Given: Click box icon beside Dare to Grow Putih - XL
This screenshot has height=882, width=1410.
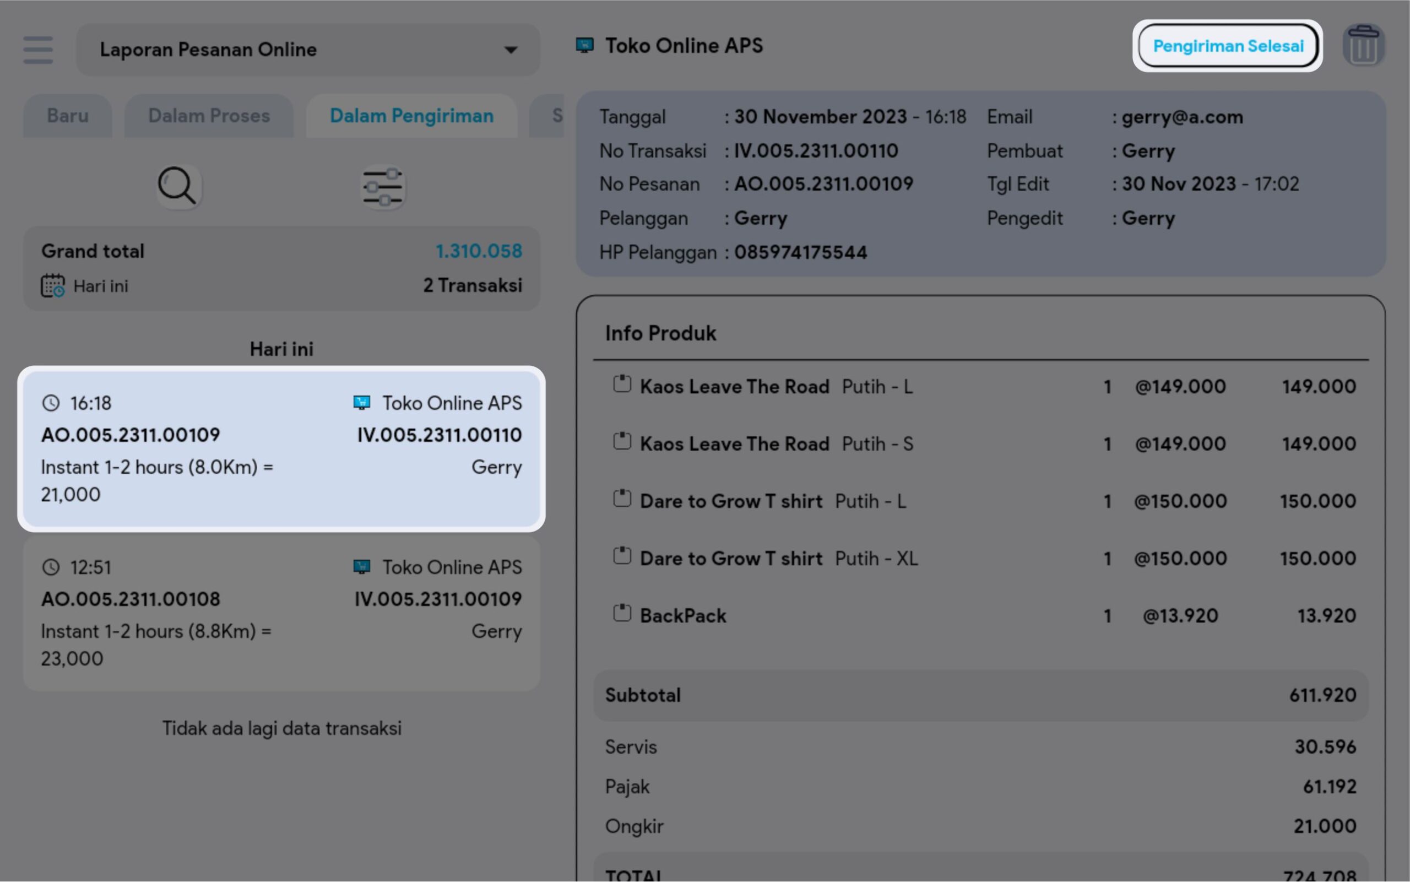Looking at the screenshot, I should tap(622, 556).
